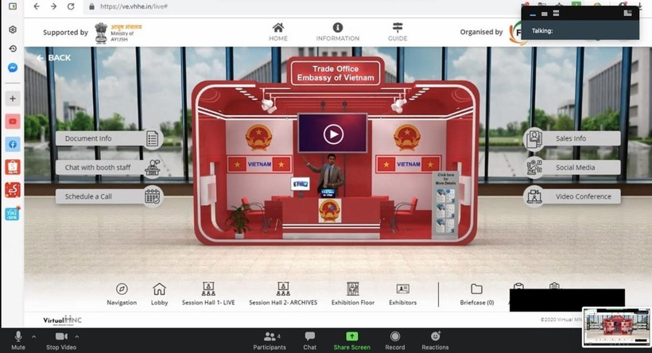Play the booth video screen
Image resolution: width=652 pixels, height=353 pixels.
click(x=332, y=134)
